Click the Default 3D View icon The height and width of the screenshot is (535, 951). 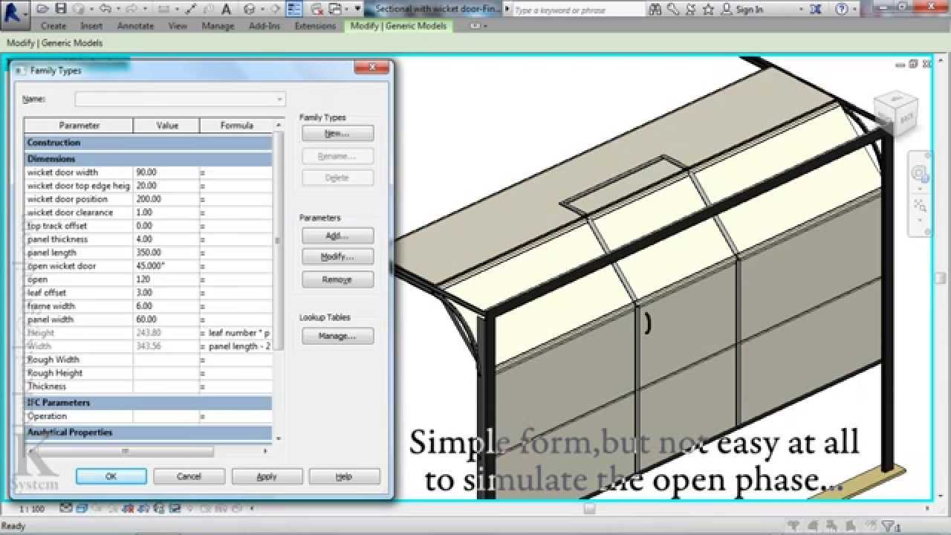pyautogui.click(x=249, y=9)
